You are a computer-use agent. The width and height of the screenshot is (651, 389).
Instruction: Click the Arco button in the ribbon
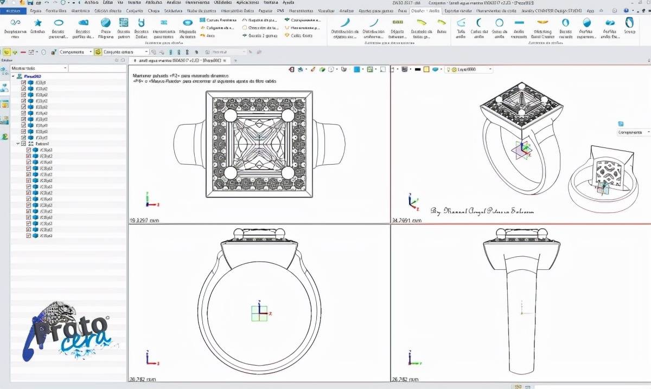tap(207, 35)
